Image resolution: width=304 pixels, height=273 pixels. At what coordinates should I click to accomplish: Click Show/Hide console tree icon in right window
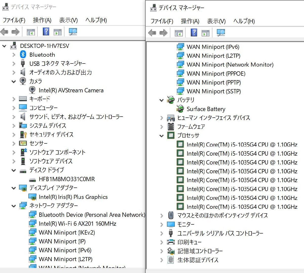179,33
